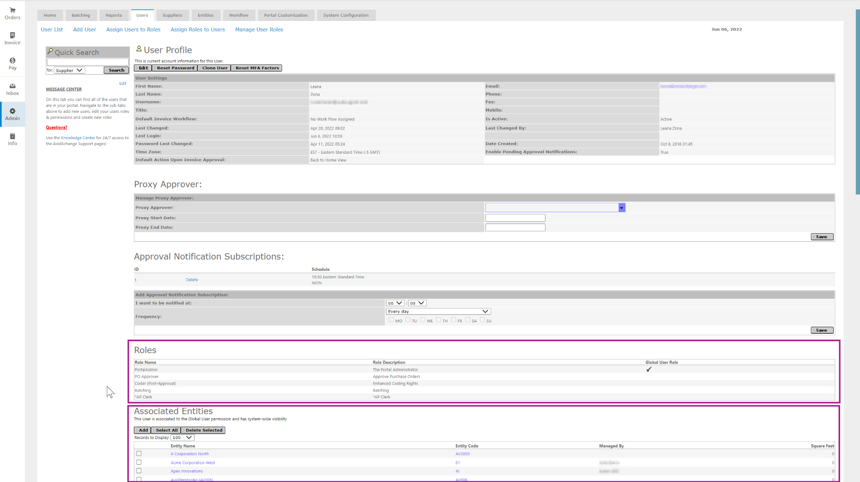Open the System Configuration tab
The height and width of the screenshot is (482, 860).
tap(346, 15)
